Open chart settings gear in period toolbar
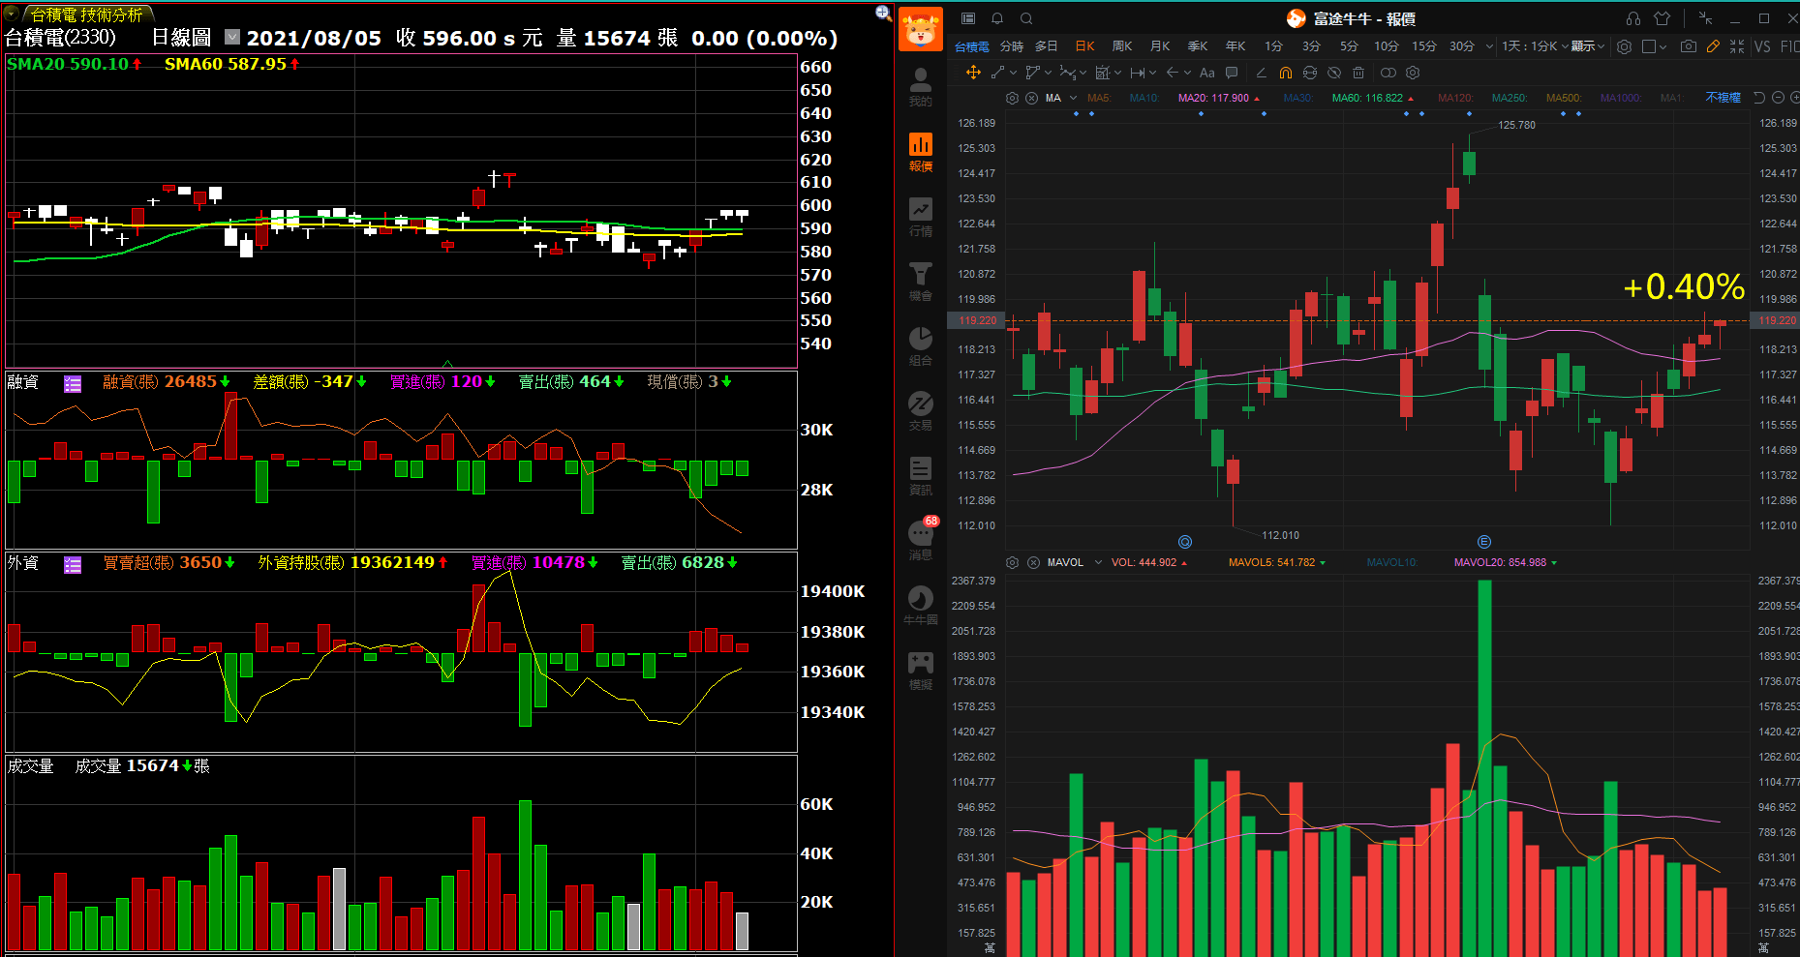1800x957 pixels. (x=1624, y=46)
